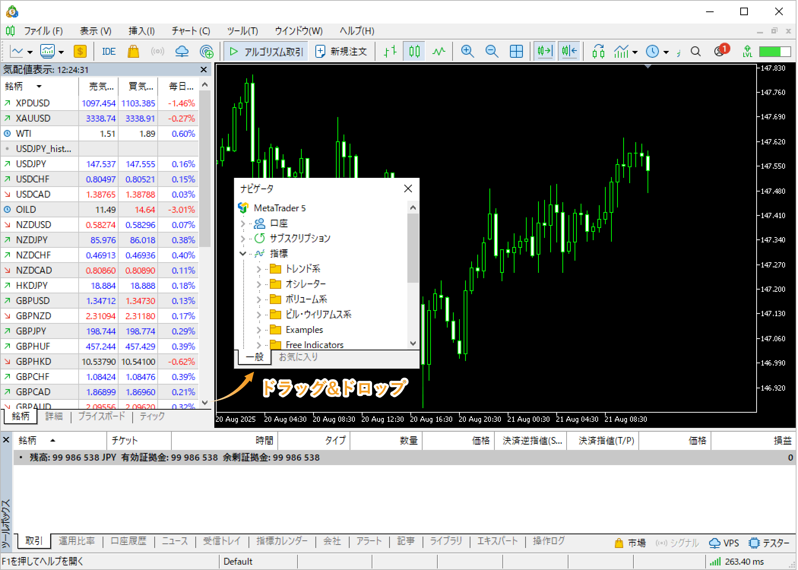Image resolution: width=798 pixels, height=570 pixels.
Task: Open the dollar sign market watch icon
Action: (x=80, y=51)
